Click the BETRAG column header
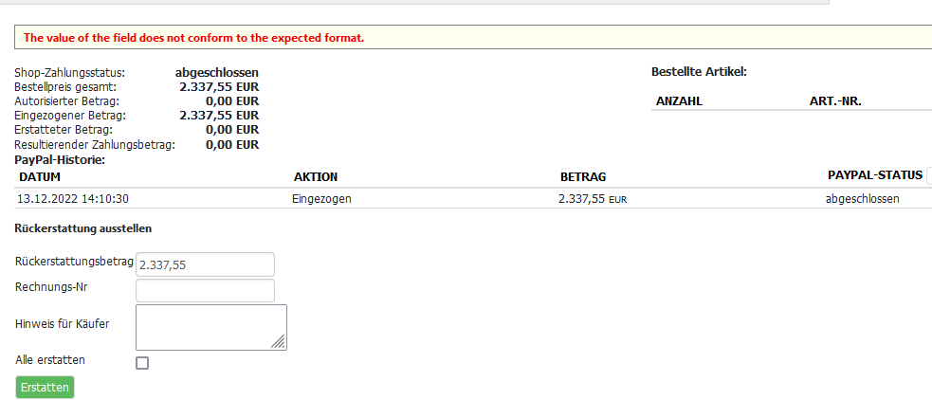The width and height of the screenshot is (932, 400). click(583, 177)
